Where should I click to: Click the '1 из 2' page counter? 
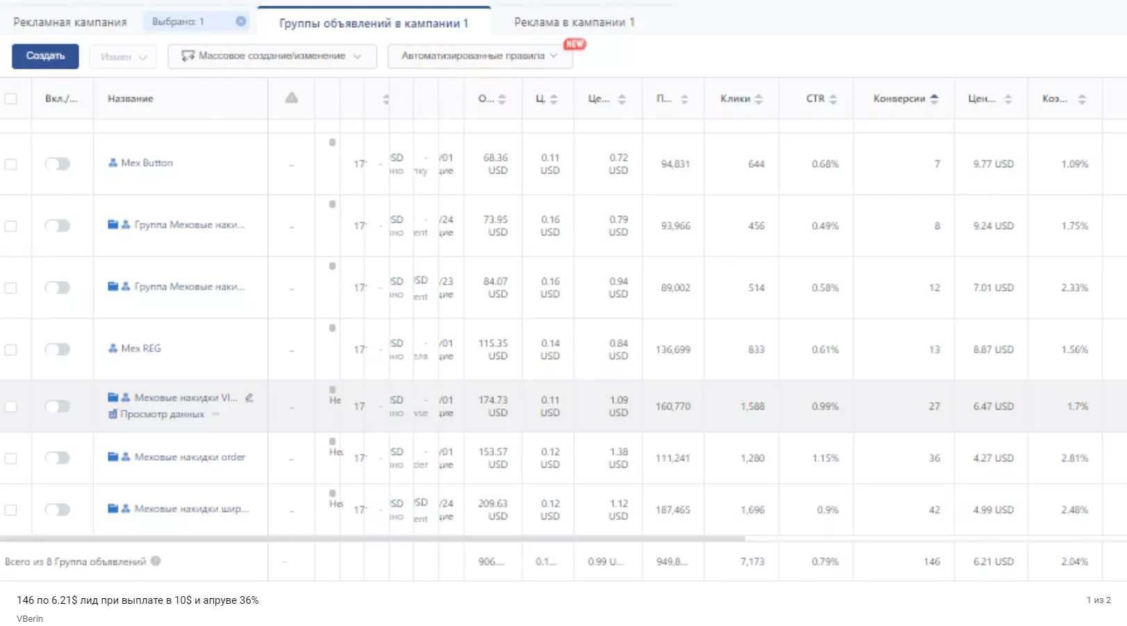1099,600
